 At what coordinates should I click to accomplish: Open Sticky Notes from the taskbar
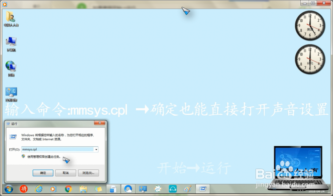pos(98,189)
